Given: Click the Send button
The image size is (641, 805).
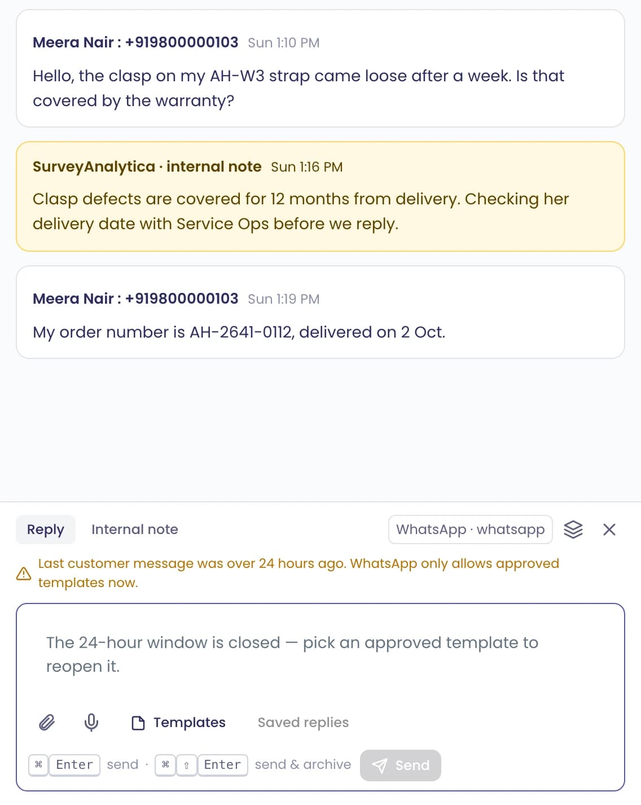Looking at the screenshot, I should coord(401,765).
